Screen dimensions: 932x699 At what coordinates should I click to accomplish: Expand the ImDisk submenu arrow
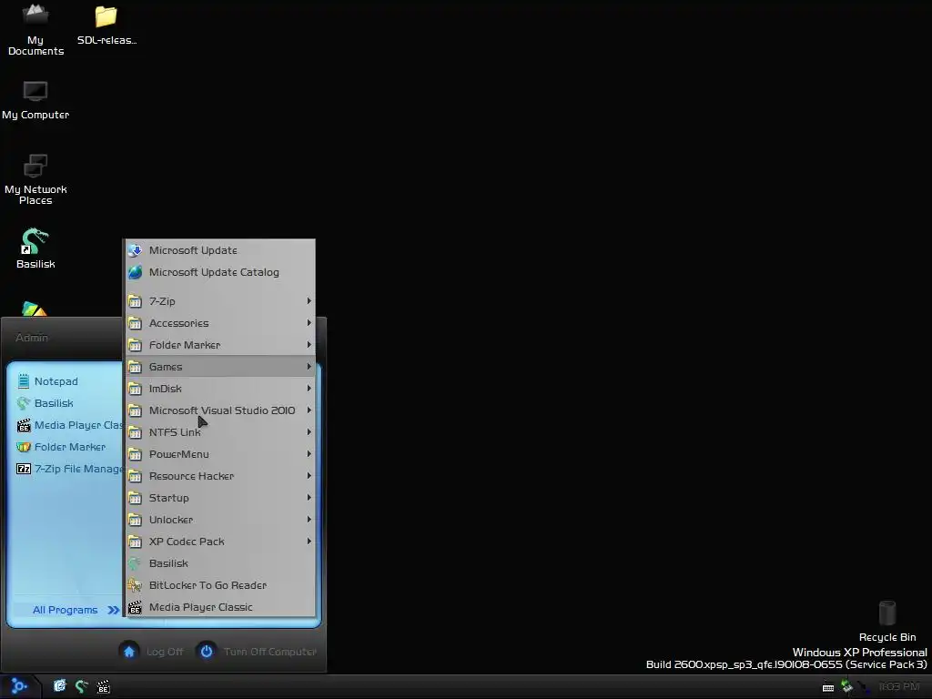pos(309,388)
